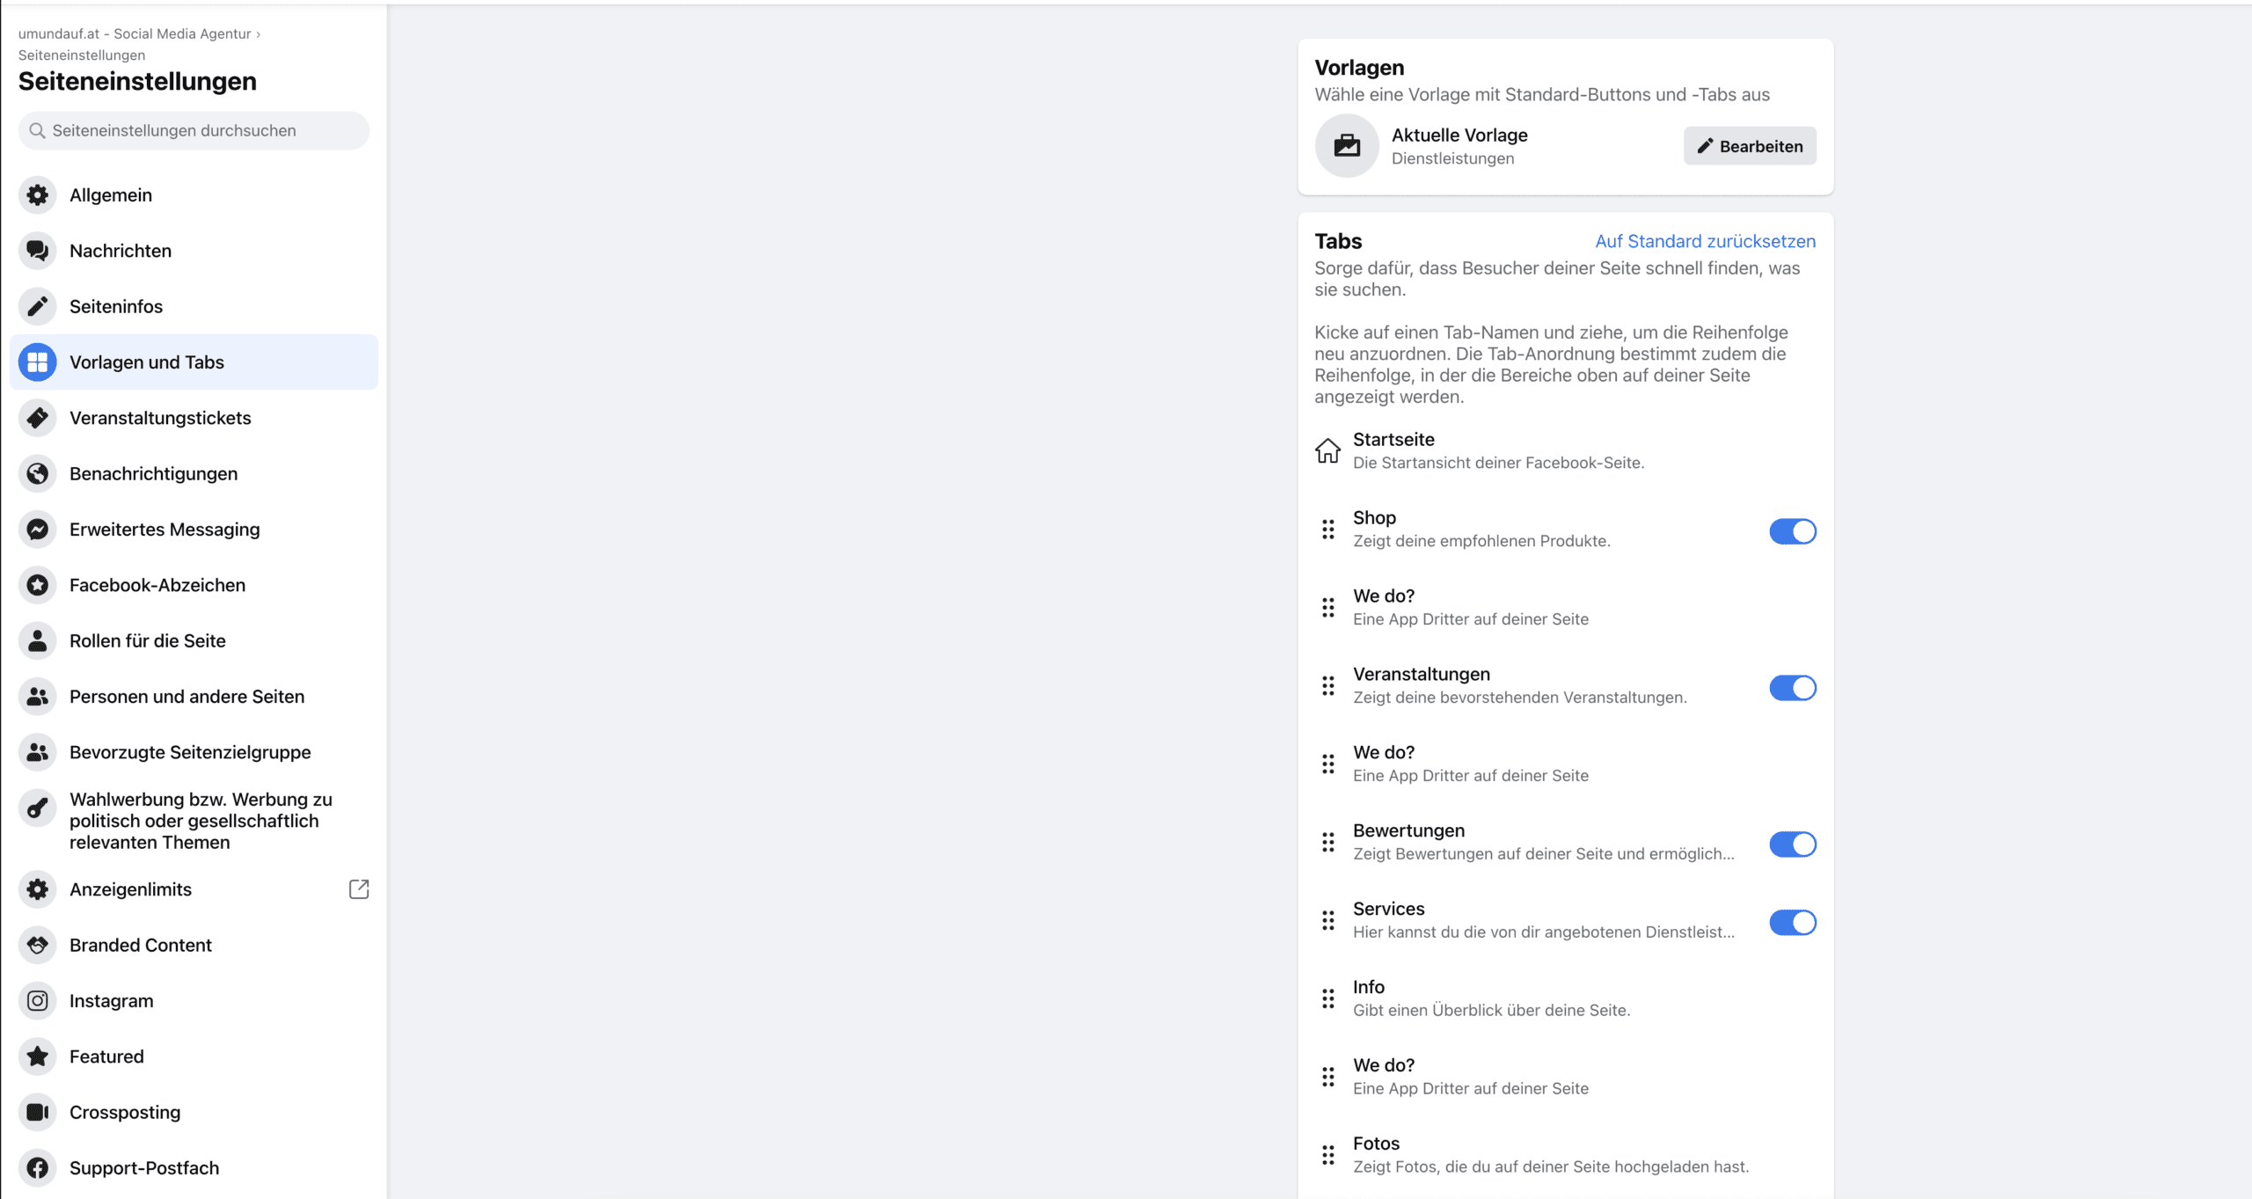2252x1199 pixels.
Task: Click the Erweitertes Messaging messenger icon
Action: pyautogui.click(x=37, y=530)
